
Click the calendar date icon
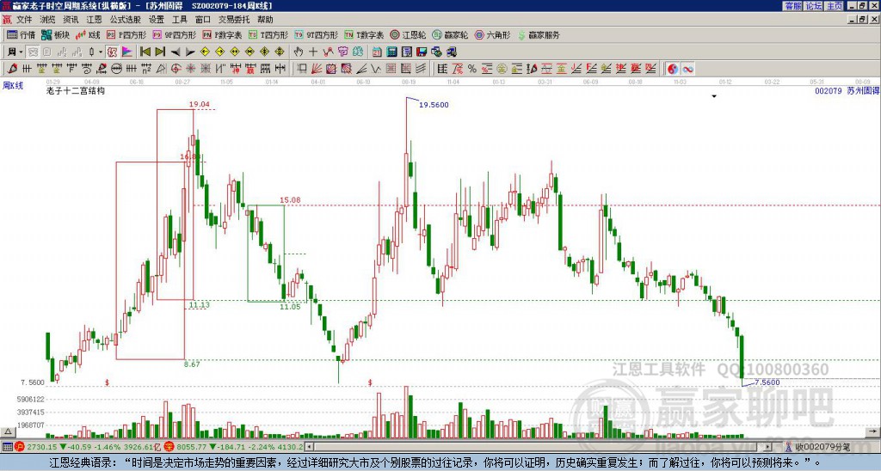tap(377, 52)
